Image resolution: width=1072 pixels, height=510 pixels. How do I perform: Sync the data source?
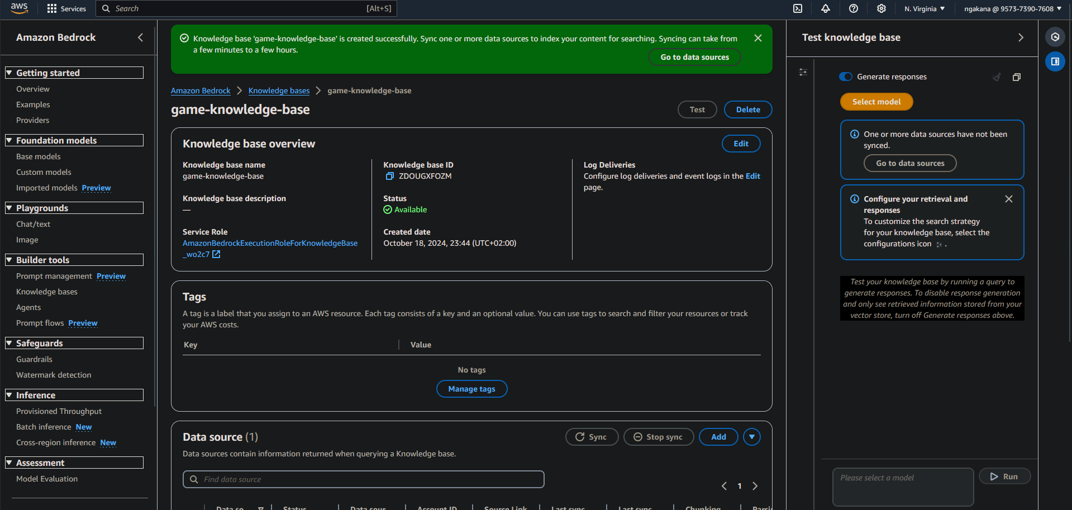pos(592,437)
